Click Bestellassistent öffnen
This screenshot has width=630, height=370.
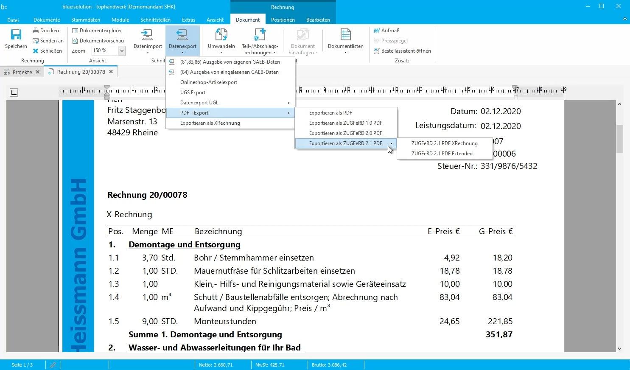pos(402,51)
